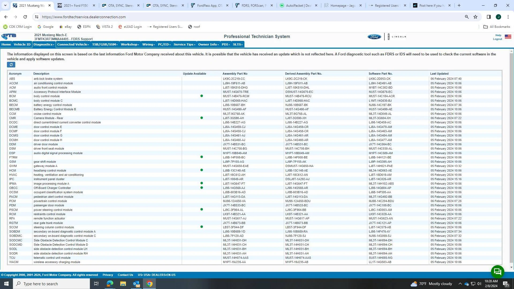Image resolution: width=514 pixels, height=289 pixels.
Task: Sort by the Acronym column header
Action: (x=15, y=74)
